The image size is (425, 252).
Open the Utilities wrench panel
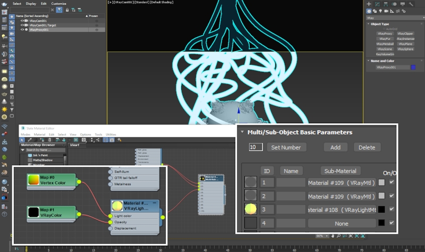411,3
